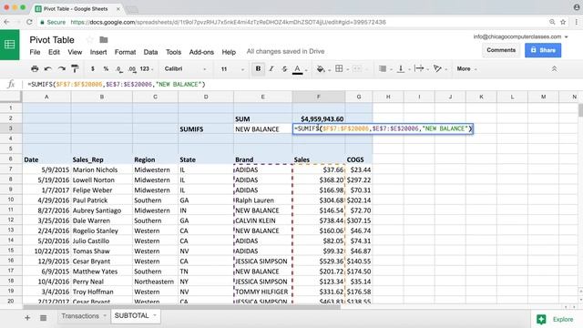The width and height of the screenshot is (583, 328).
Task: Toggle italic formatting
Action: [x=271, y=69]
